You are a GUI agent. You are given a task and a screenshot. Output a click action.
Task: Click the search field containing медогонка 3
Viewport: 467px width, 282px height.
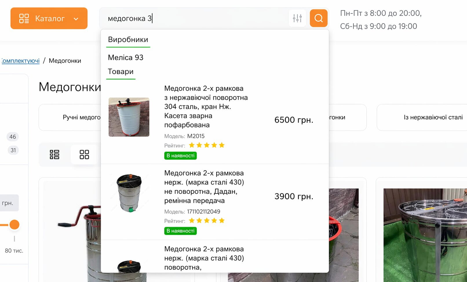coord(194,19)
